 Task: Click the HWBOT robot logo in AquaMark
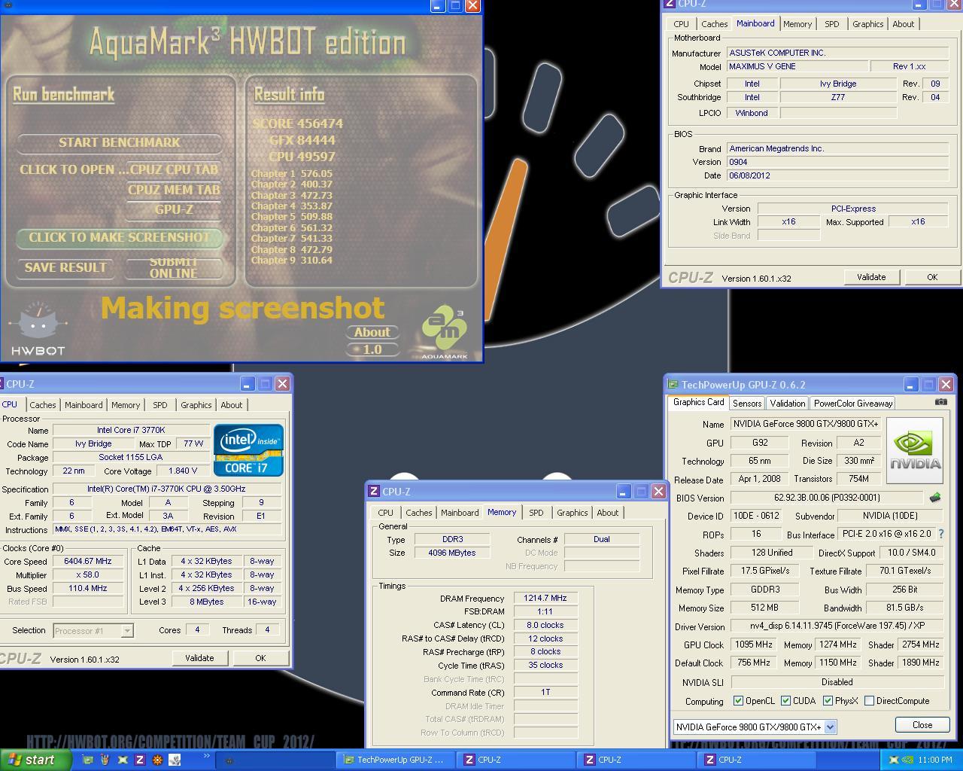[x=38, y=328]
